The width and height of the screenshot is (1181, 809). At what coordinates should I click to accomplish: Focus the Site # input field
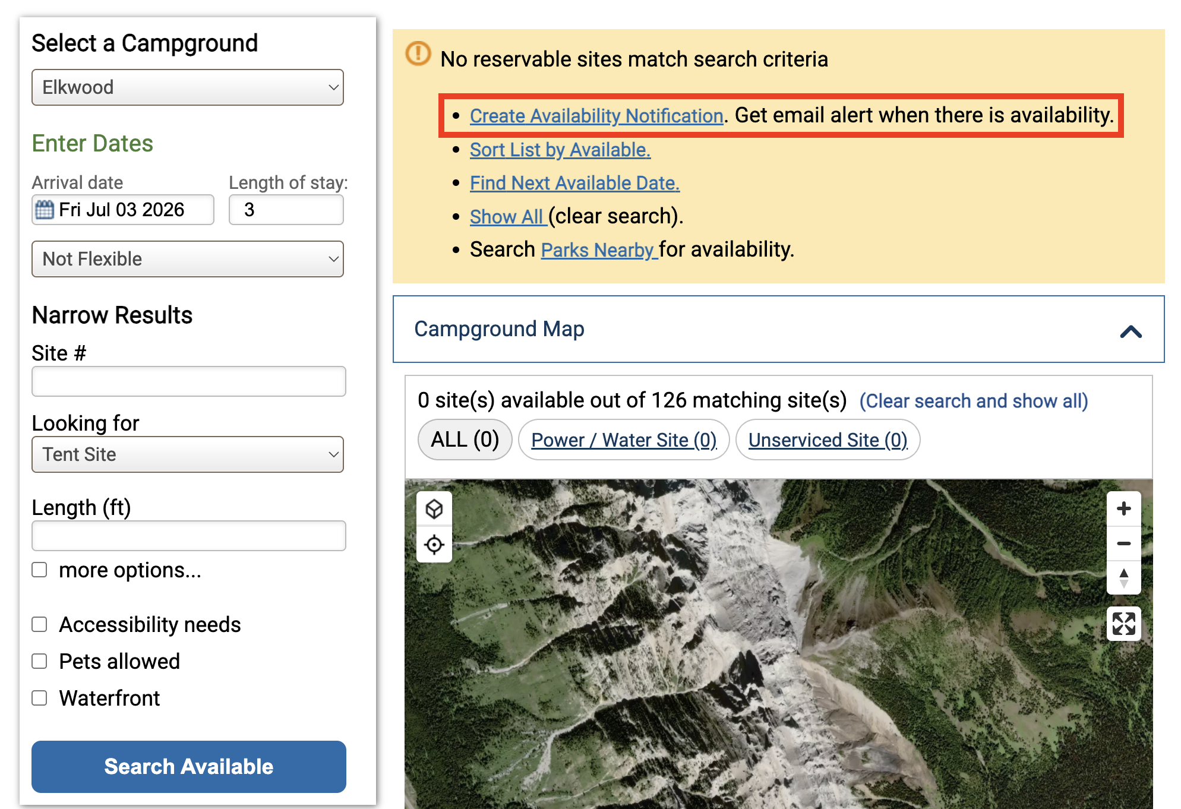pyautogui.click(x=189, y=381)
